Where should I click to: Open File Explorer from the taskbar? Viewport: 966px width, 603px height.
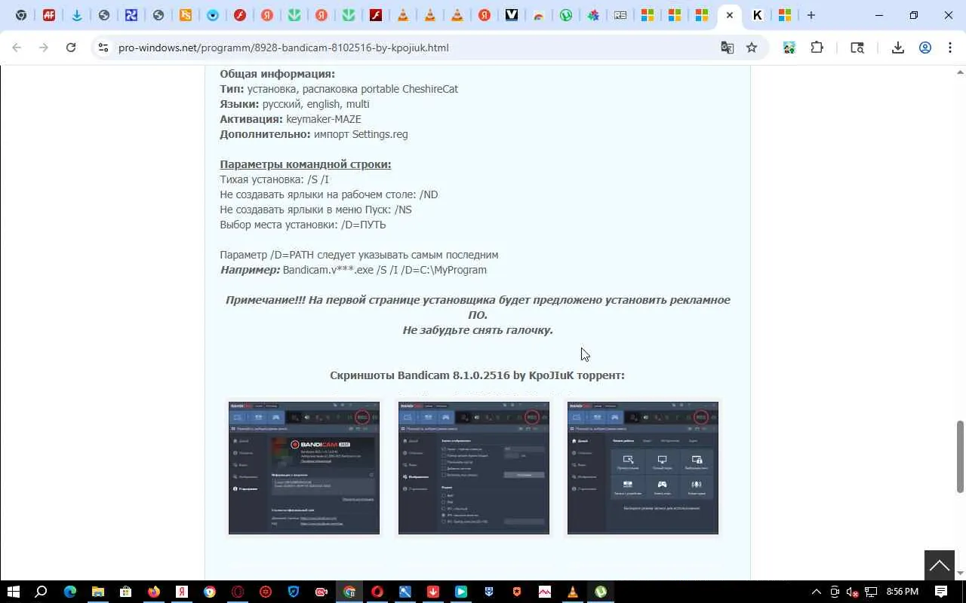tap(97, 592)
